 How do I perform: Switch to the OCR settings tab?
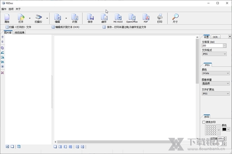215,37
